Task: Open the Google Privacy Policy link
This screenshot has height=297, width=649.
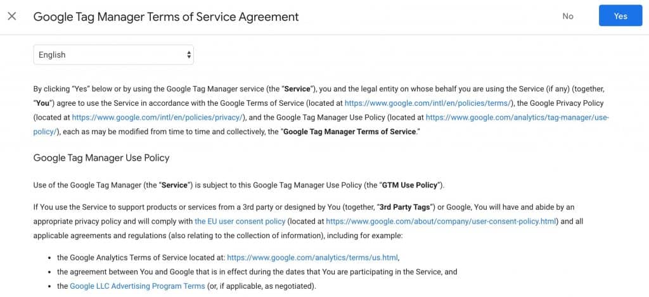Action: (x=158, y=118)
